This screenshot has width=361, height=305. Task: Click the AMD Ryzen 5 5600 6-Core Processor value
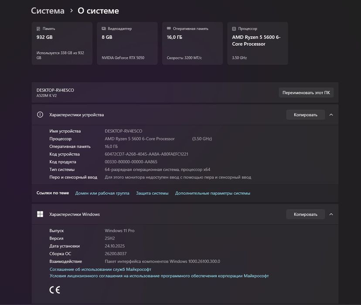click(x=140, y=139)
